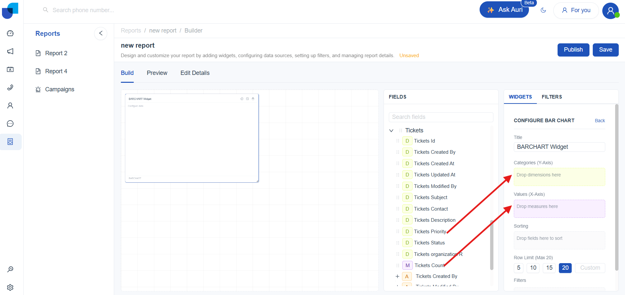The height and width of the screenshot is (295, 625).
Task: Open the dashboard gauge icon in sidebar
Action: click(x=10, y=33)
